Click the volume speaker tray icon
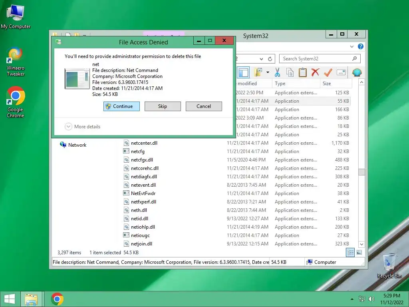Image resolution: width=409 pixels, height=307 pixels. click(x=371, y=299)
